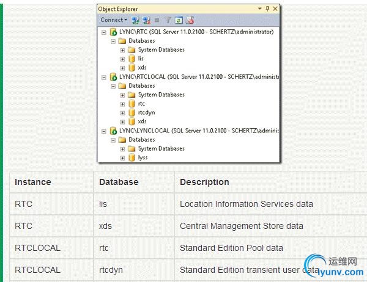Click the Activity/Delete toolbar icon
Image resolution: width=367 pixels, height=282 pixels.
(x=190, y=20)
